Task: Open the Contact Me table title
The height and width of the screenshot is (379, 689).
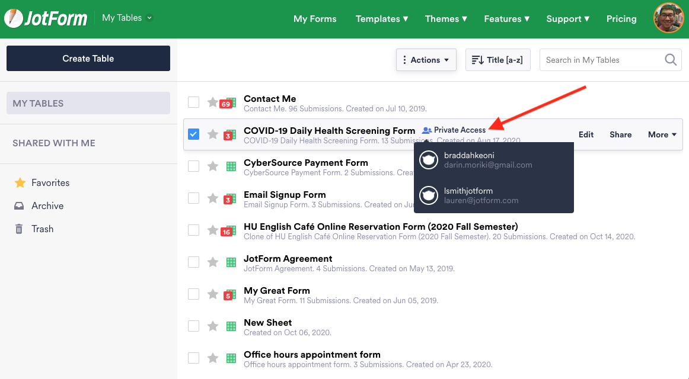Action: [270, 99]
